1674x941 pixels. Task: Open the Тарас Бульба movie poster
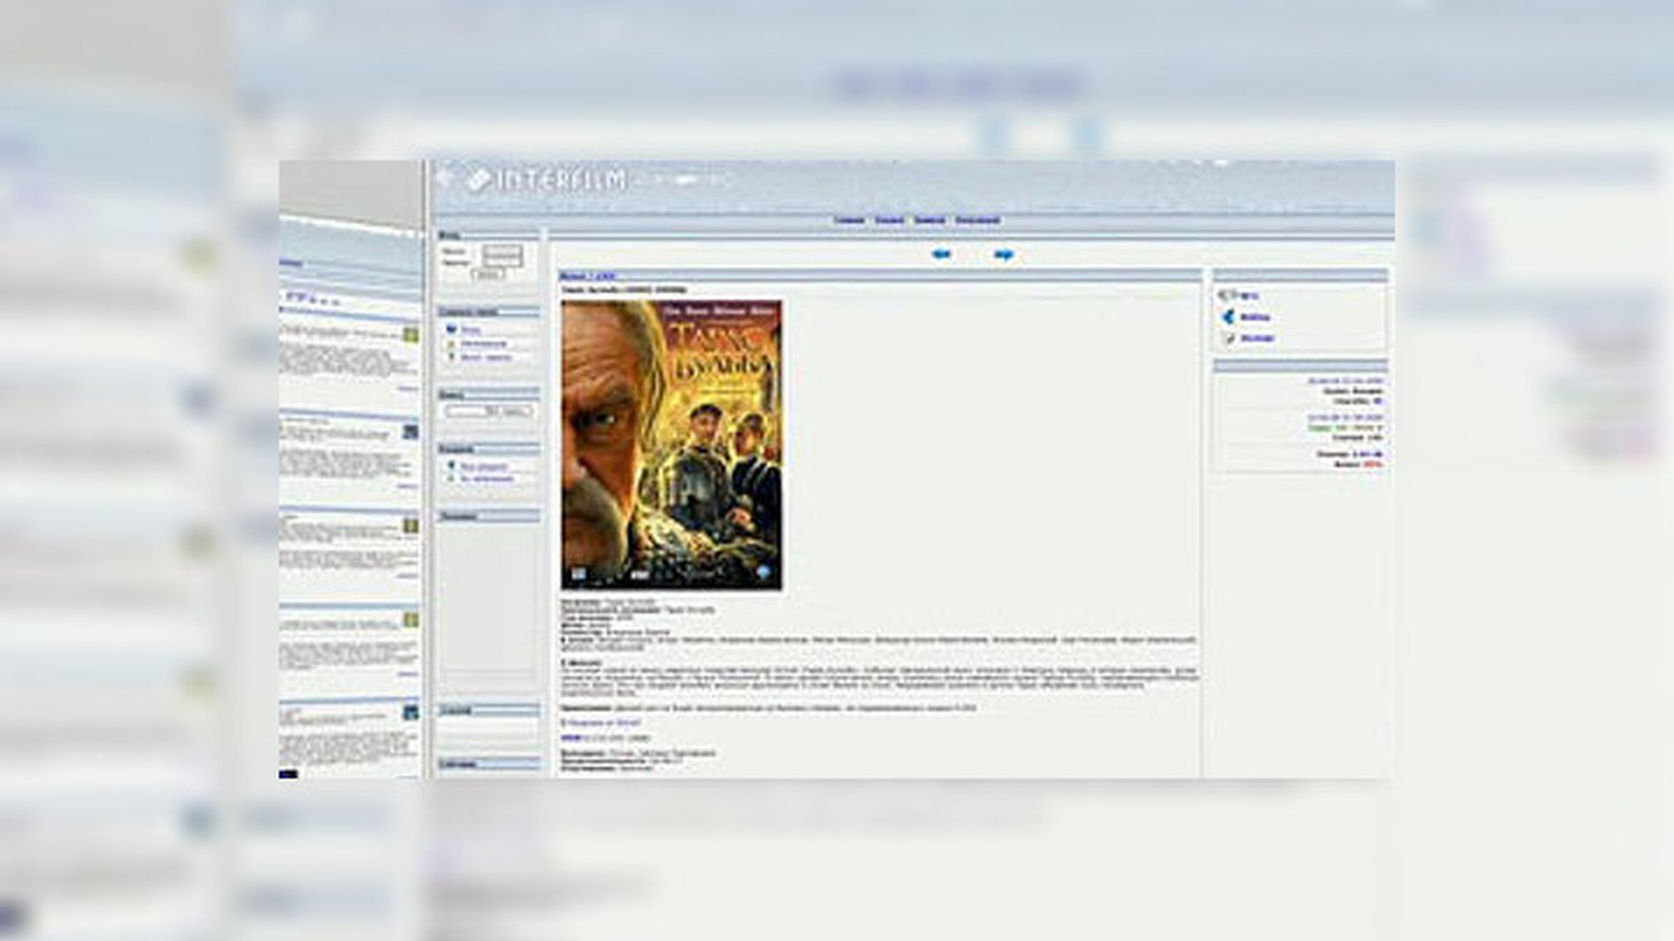coord(671,444)
